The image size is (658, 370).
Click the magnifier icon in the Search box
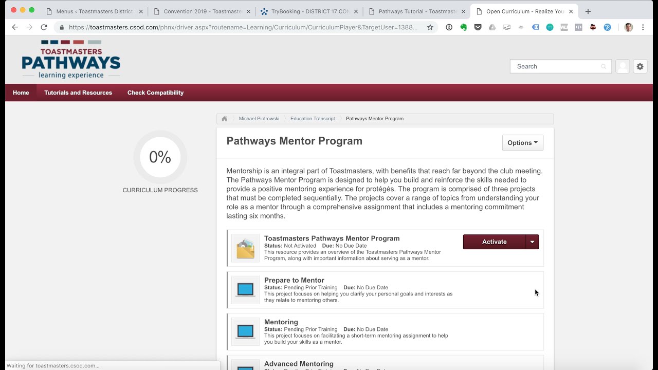[604, 66]
